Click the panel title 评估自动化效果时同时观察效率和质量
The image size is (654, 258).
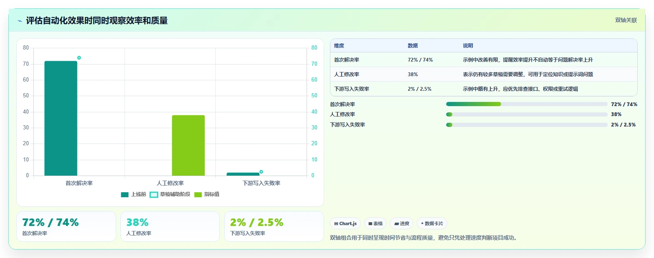click(x=97, y=21)
